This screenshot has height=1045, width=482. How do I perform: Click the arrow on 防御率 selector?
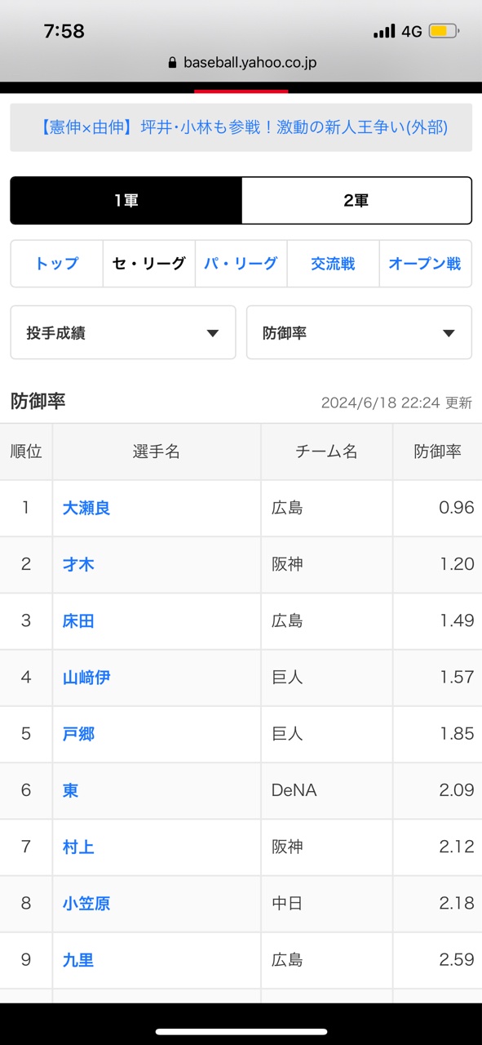tap(448, 333)
